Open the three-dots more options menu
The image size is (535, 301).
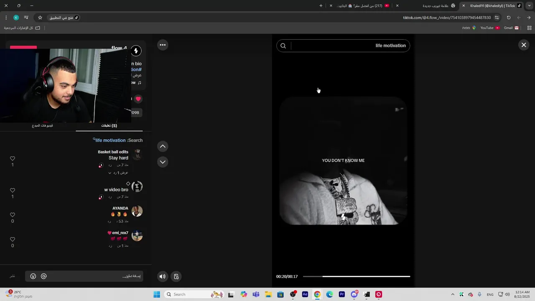(163, 45)
